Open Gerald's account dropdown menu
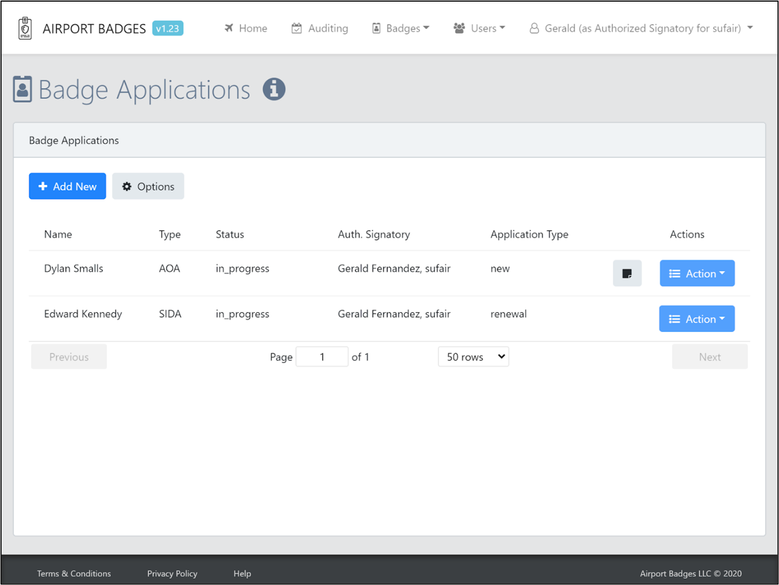779x585 pixels. point(641,28)
